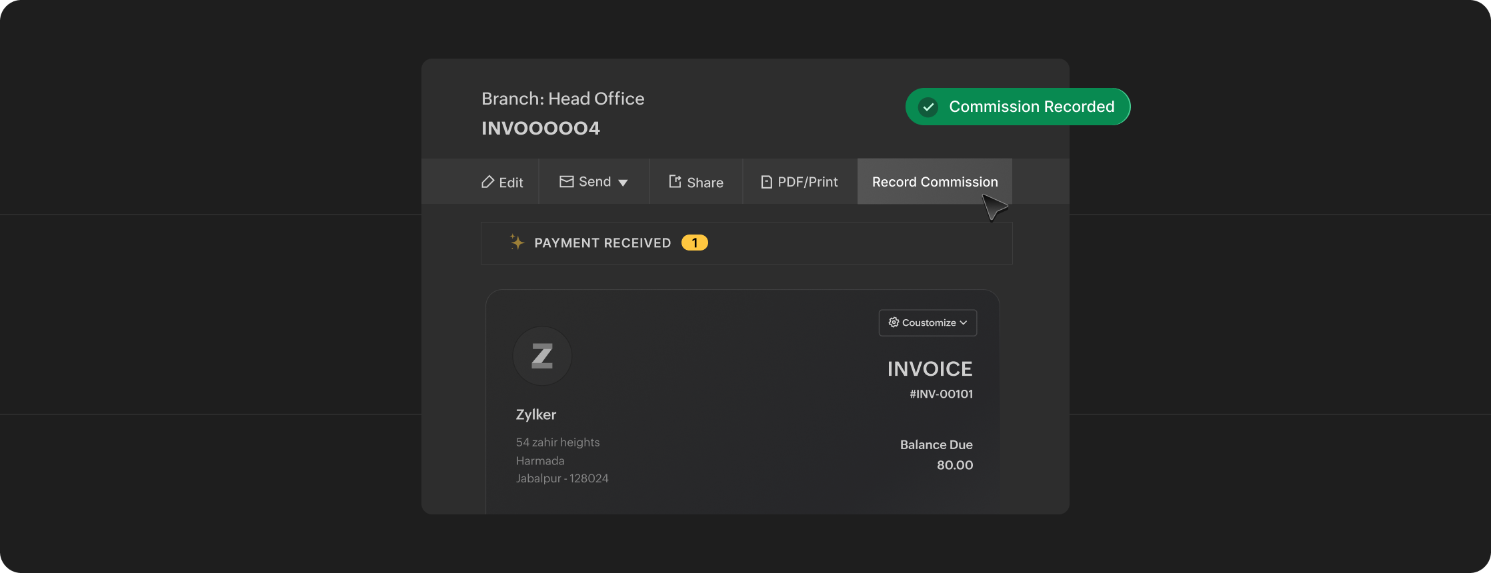
Task: Click the Commission Recorded notification text
Action: tap(1031, 107)
